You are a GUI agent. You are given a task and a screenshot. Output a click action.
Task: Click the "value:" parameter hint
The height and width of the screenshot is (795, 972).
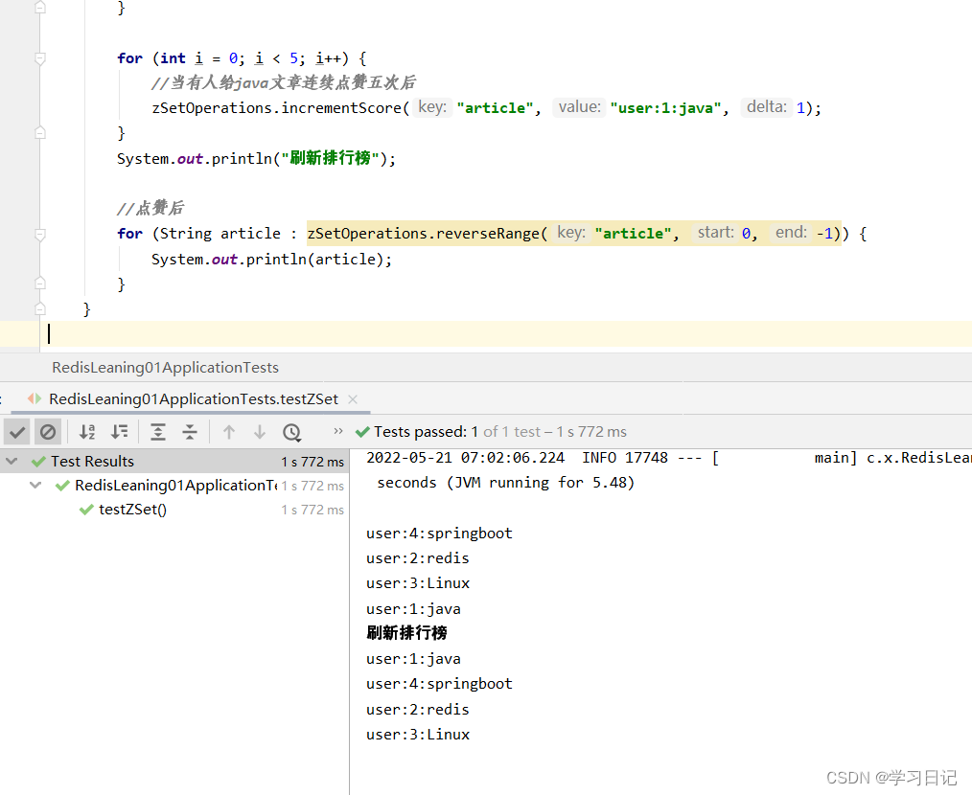(x=579, y=107)
